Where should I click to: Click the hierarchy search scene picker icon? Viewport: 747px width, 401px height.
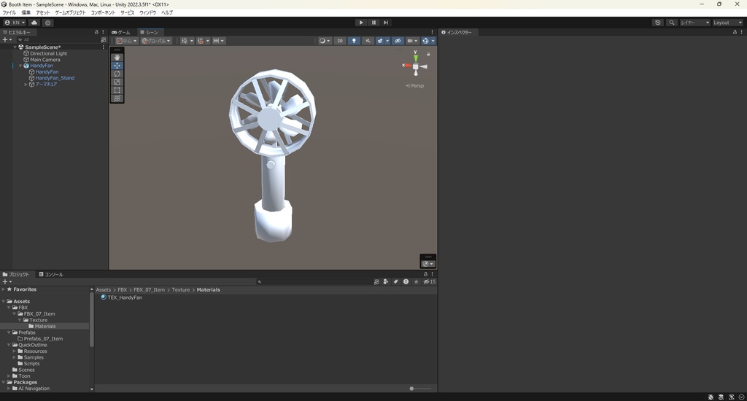(104, 40)
